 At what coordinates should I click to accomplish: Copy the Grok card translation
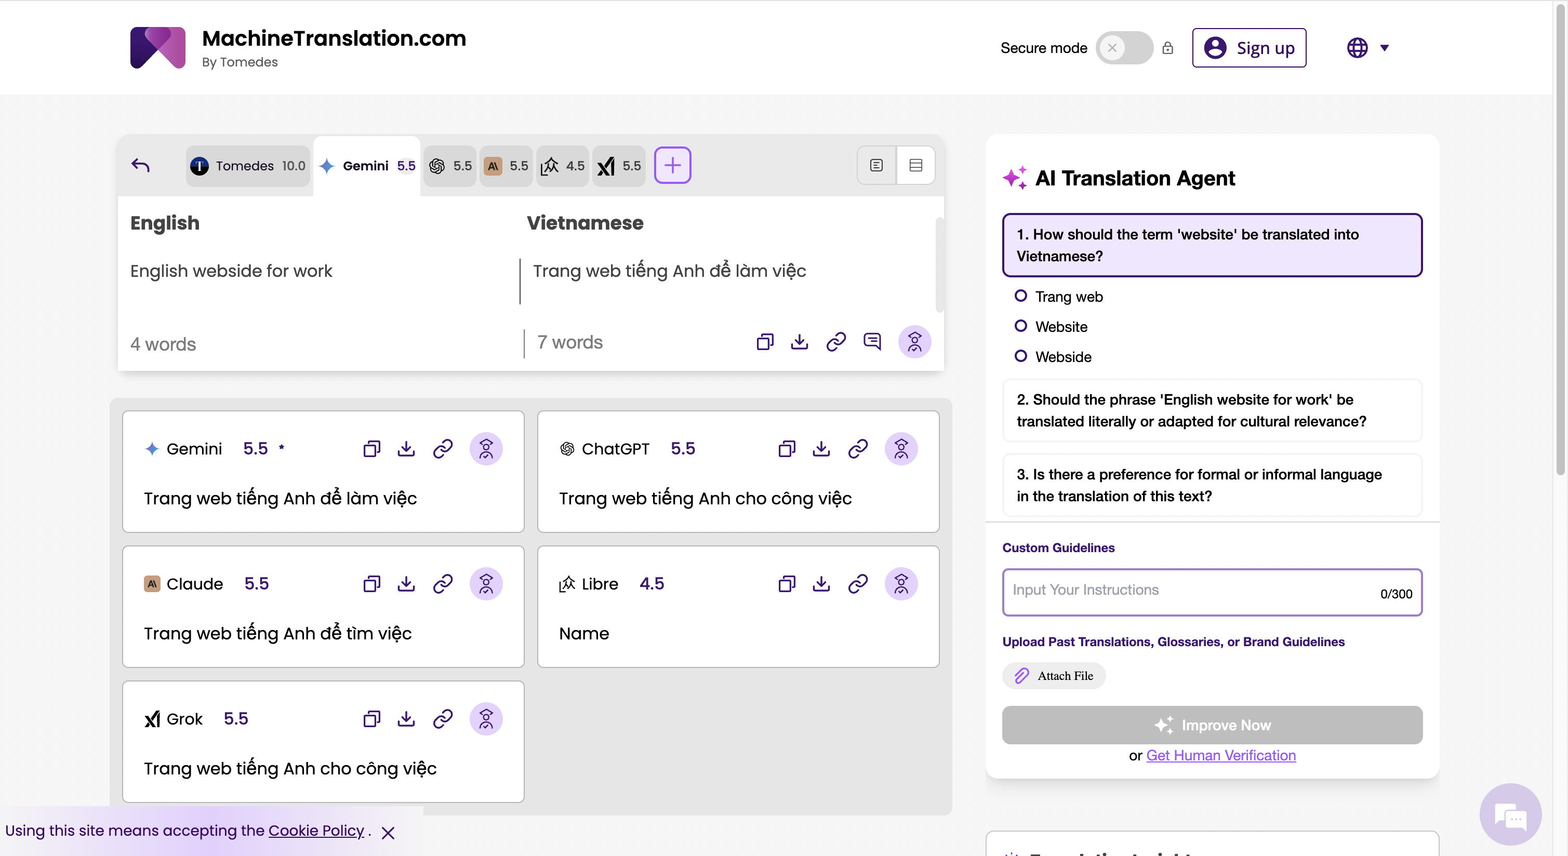click(x=371, y=719)
